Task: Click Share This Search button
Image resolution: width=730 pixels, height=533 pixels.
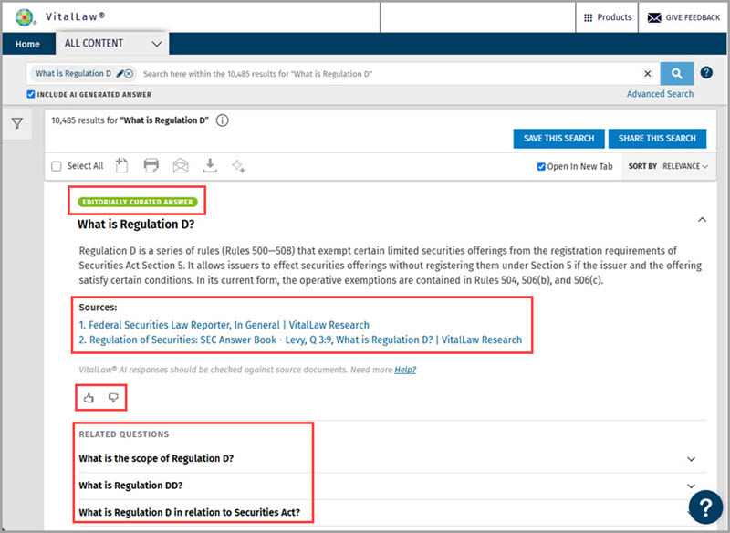Action: 657,138
